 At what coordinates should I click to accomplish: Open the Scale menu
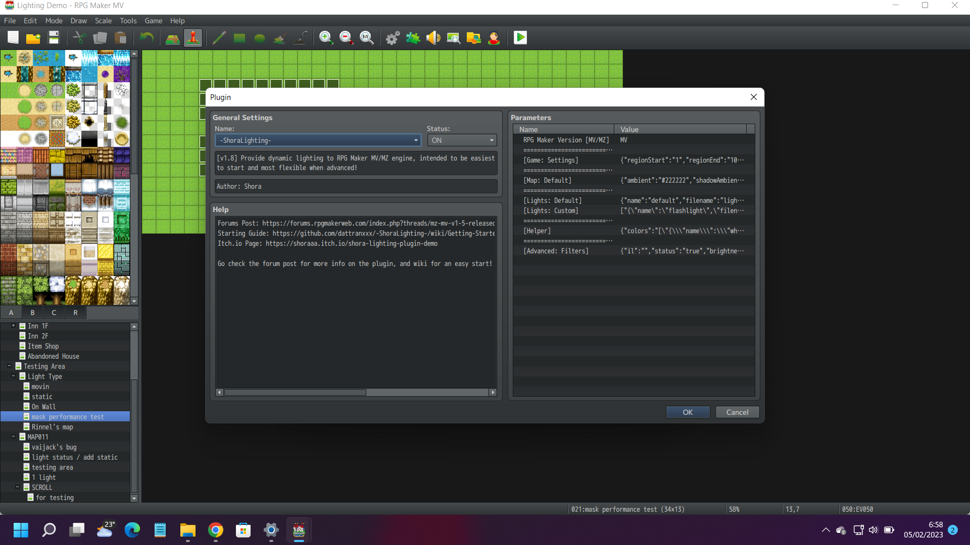tap(104, 21)
